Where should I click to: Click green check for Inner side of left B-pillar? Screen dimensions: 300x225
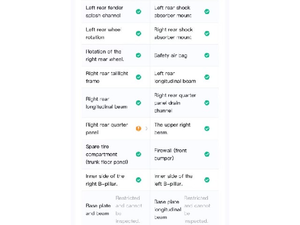click(x=207, y=180)
